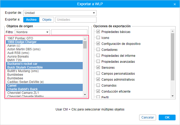Image resolution: width=180 pixels, height=125 pixels.
Task: Switch to the Objeto export target
Action: [47, 20]
